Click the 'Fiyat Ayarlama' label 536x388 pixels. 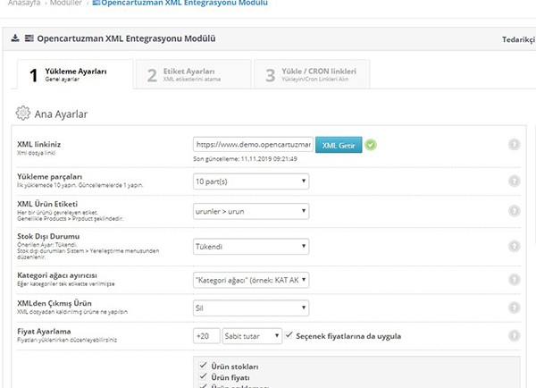(44, 332)
